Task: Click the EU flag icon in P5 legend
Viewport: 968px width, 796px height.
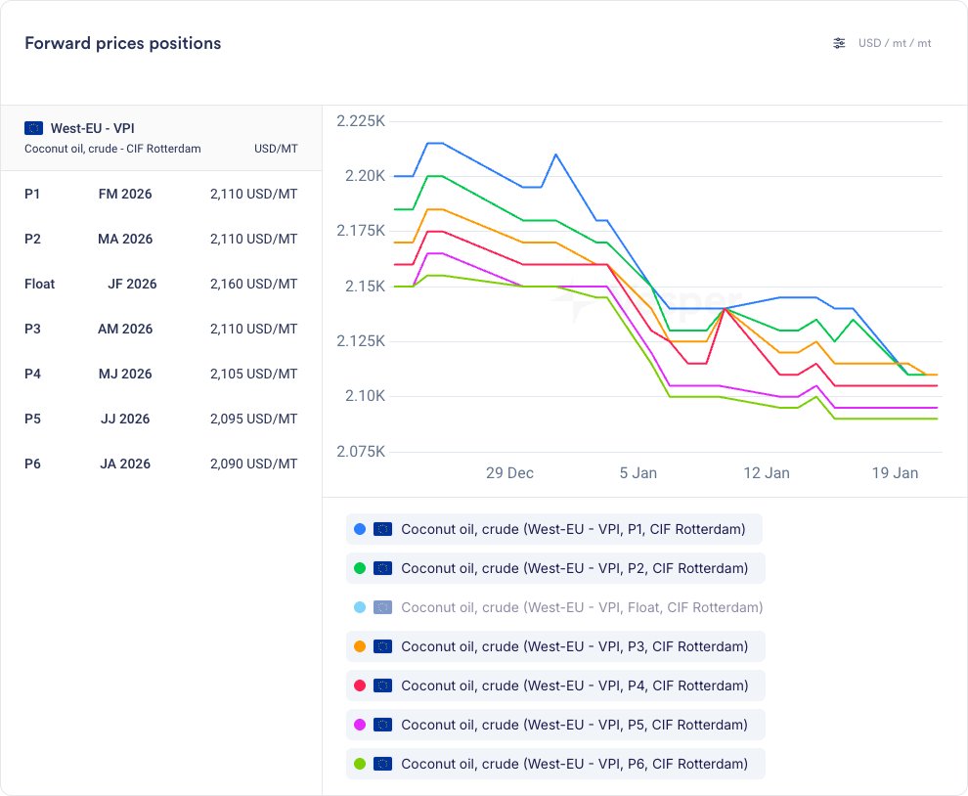Action: (382, 725)
